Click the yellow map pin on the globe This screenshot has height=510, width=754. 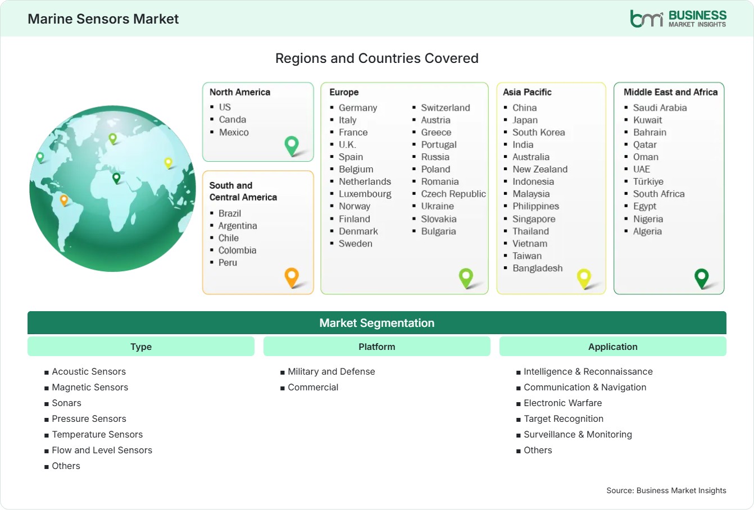(168, 163)
